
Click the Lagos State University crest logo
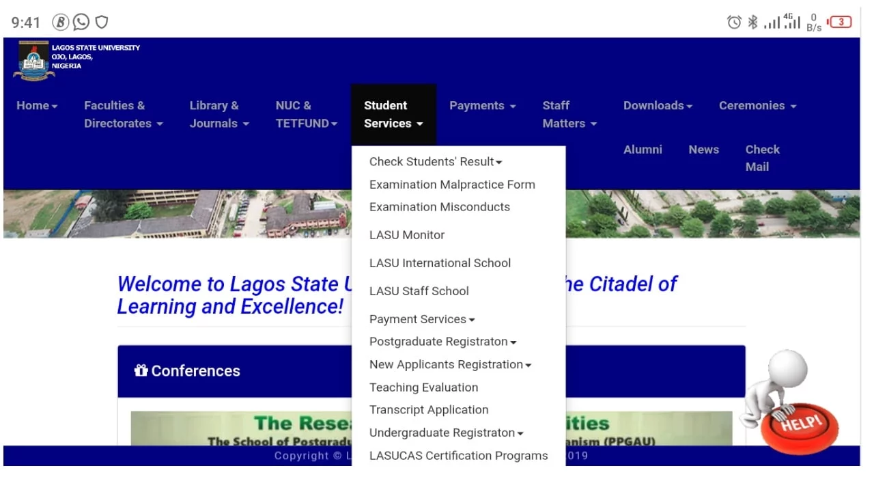point(33,61)
